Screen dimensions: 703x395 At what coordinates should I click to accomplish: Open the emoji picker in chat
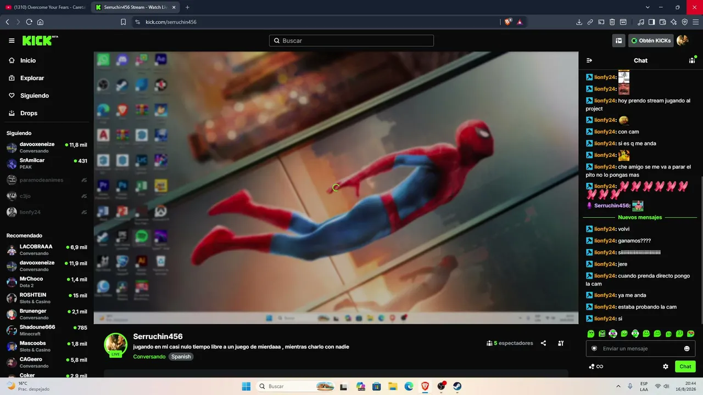687,348
